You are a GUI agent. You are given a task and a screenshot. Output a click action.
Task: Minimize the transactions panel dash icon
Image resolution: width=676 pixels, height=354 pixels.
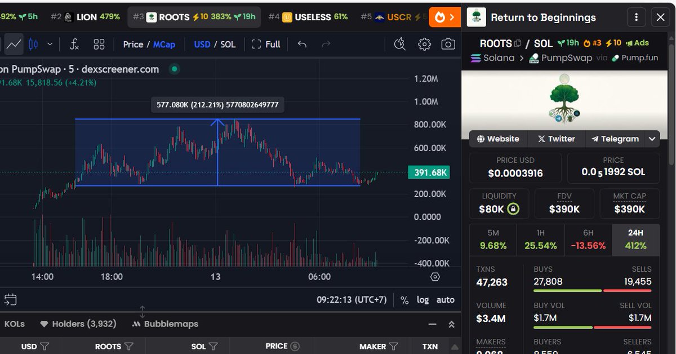(432, 325)
